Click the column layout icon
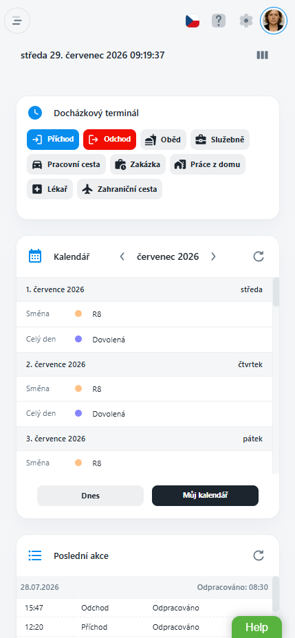This screenshot has height=638, width=295. (x=263, y=55)
